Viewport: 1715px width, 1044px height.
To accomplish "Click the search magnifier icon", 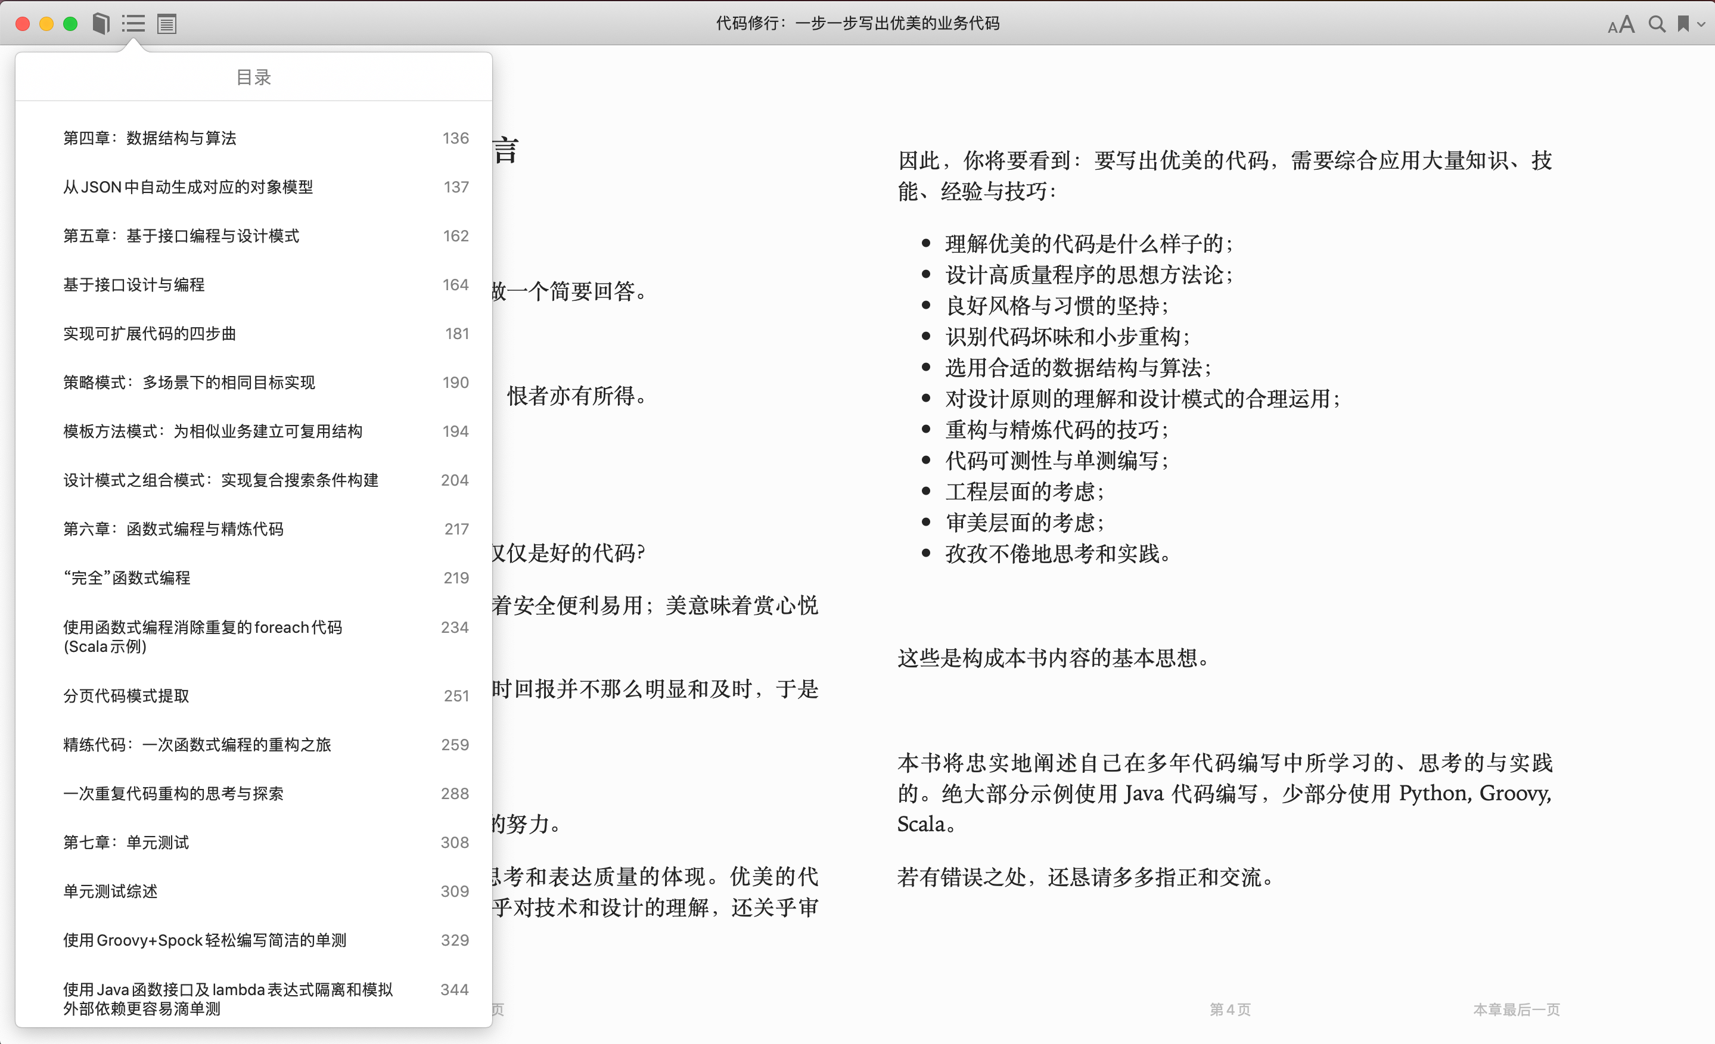I will click(1657, 24).
